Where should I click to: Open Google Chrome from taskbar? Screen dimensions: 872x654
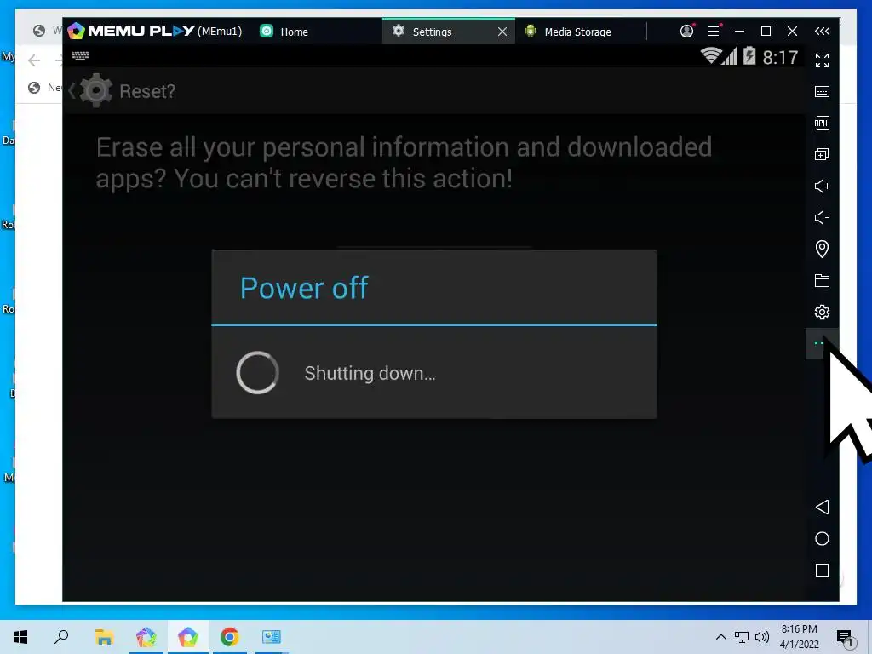pos(230,637)
